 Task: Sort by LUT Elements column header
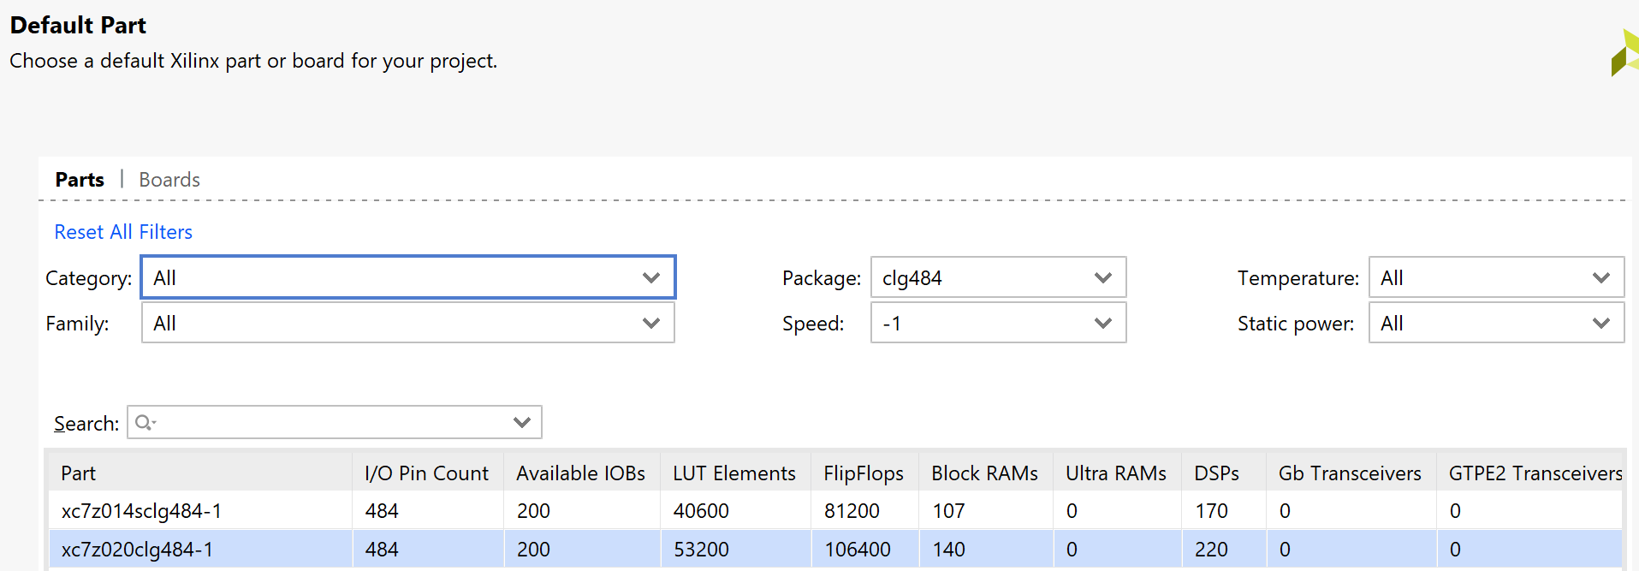733,473
